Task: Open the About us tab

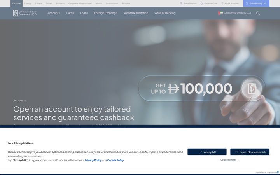Action: click(126, 3)
